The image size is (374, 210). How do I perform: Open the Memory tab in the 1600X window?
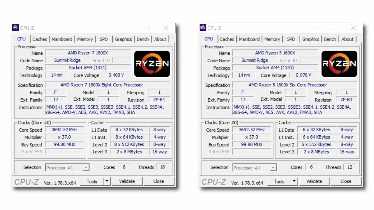(x=272, y=39)
